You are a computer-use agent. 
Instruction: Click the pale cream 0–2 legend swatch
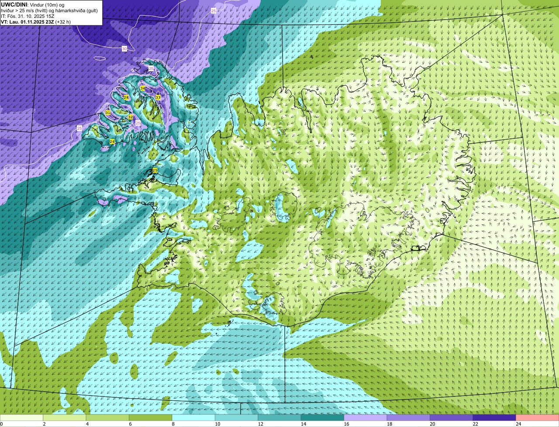click(21, 418)
